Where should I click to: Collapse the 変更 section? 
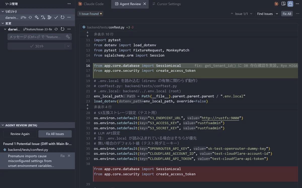click(x=3, y=23)
